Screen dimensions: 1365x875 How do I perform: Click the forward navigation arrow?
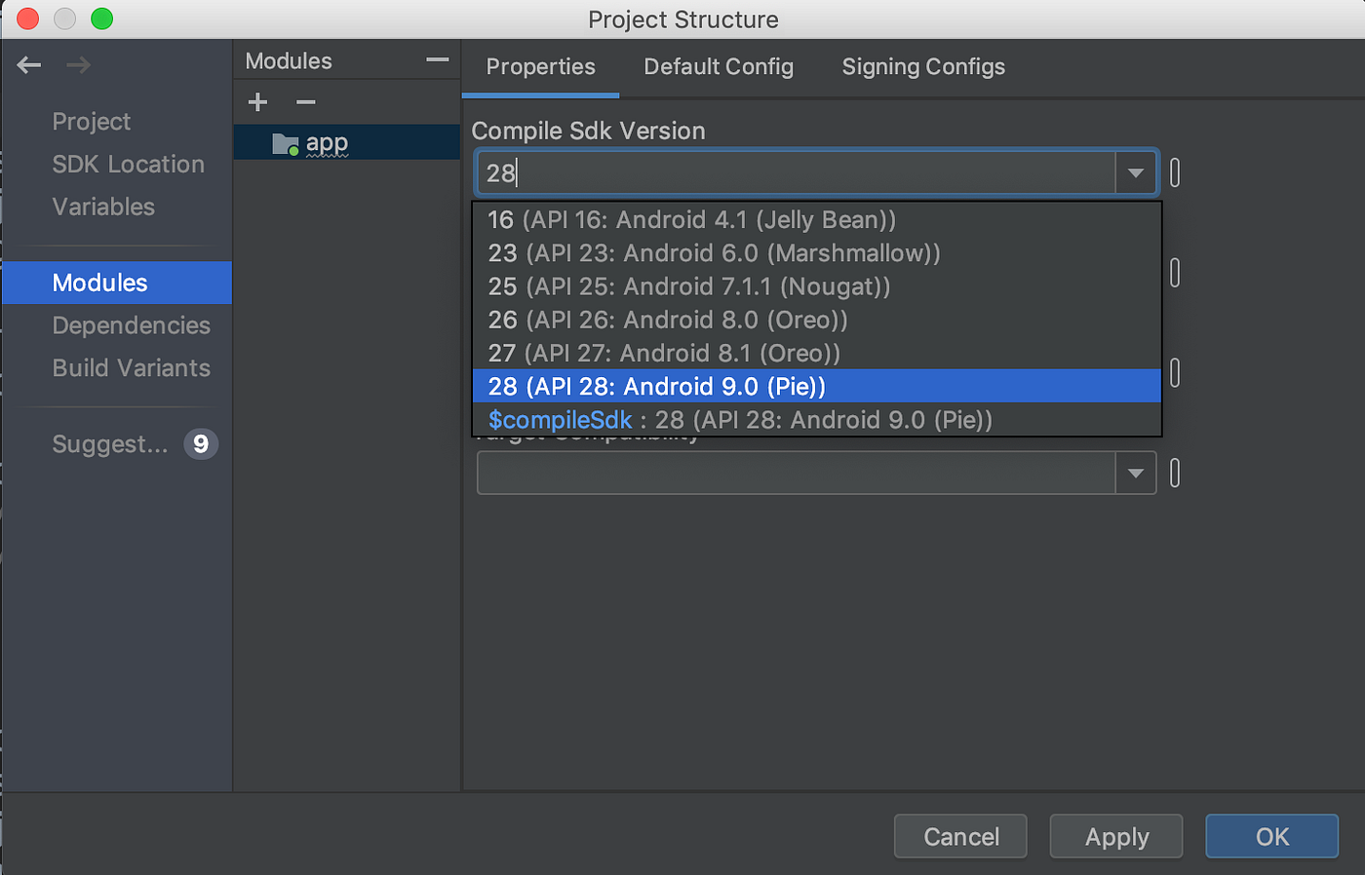pyautogui.click(x=76, y=65)
